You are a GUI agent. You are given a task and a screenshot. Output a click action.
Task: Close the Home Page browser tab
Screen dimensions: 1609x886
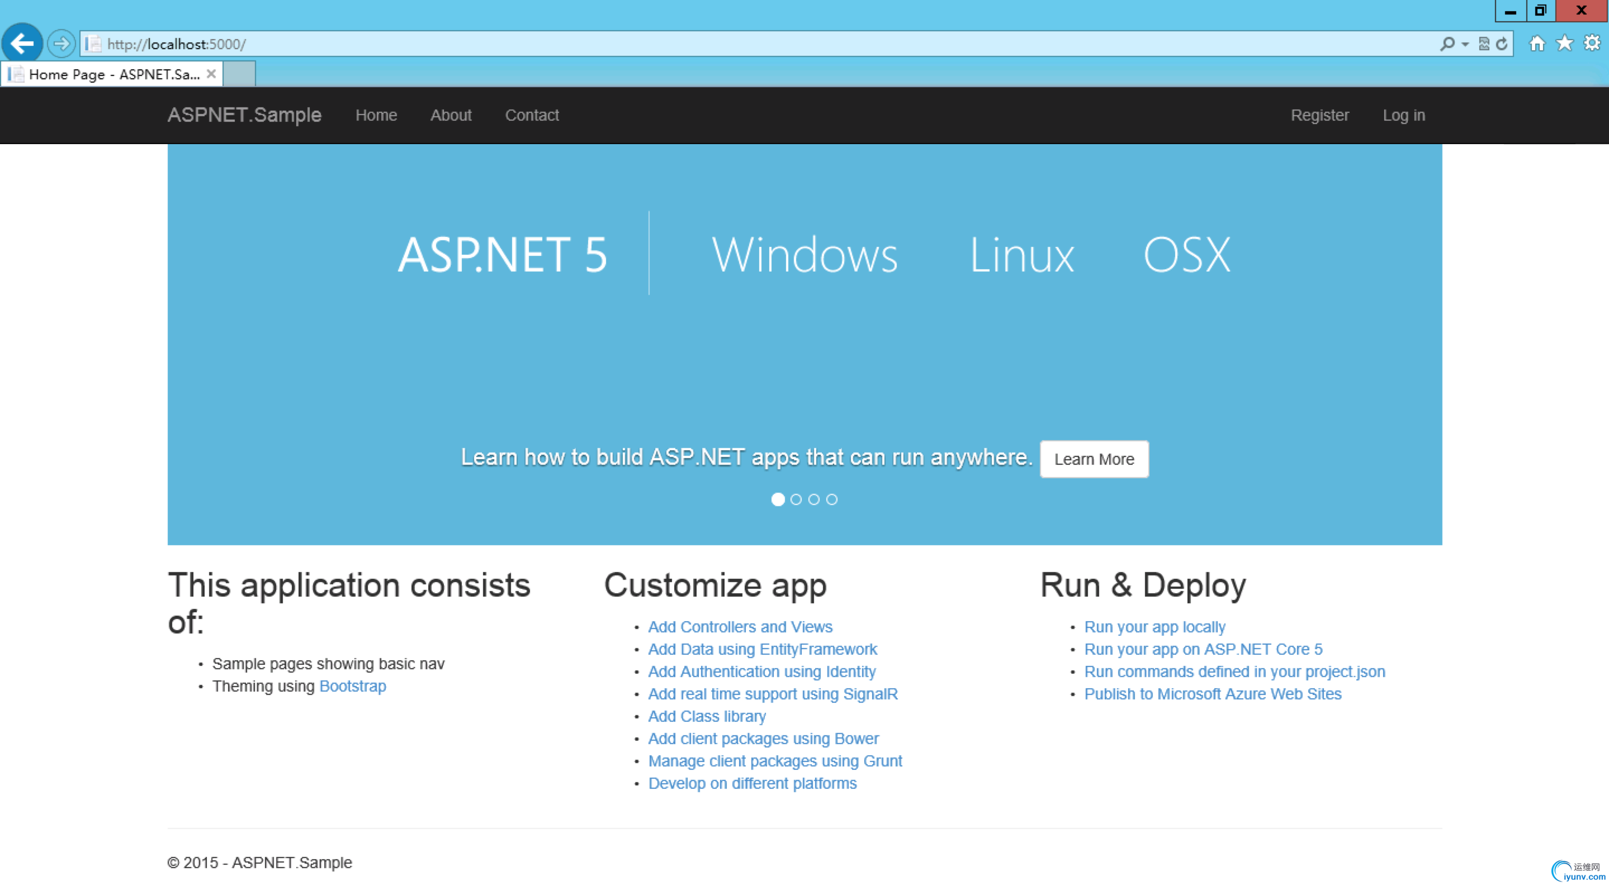click(x=211, y=74)
